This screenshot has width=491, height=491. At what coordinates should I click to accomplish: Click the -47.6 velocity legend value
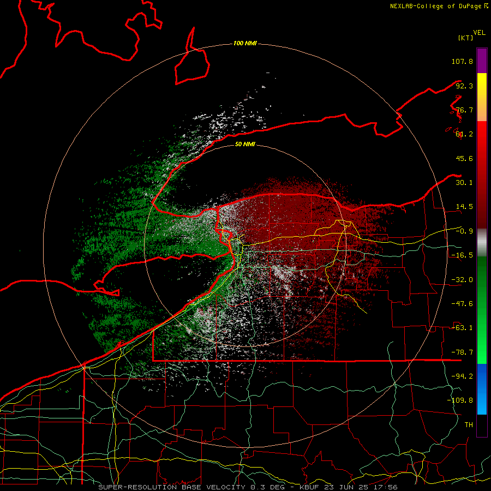point(462,304)
